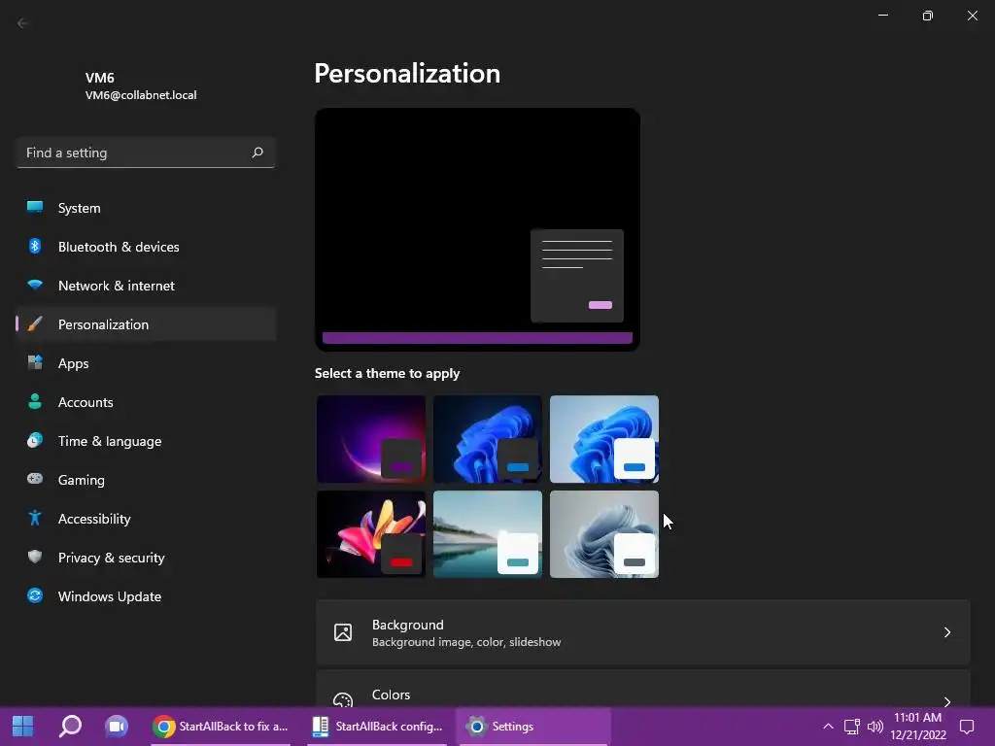Open the volume speaker tray icon
The image size is (995, 746).
[875, 727]
